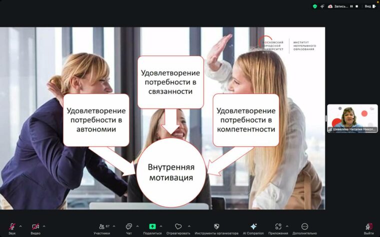Expand video options arrow next to Видео
This screenshot has height=237, width=380.
pos(44,226)
